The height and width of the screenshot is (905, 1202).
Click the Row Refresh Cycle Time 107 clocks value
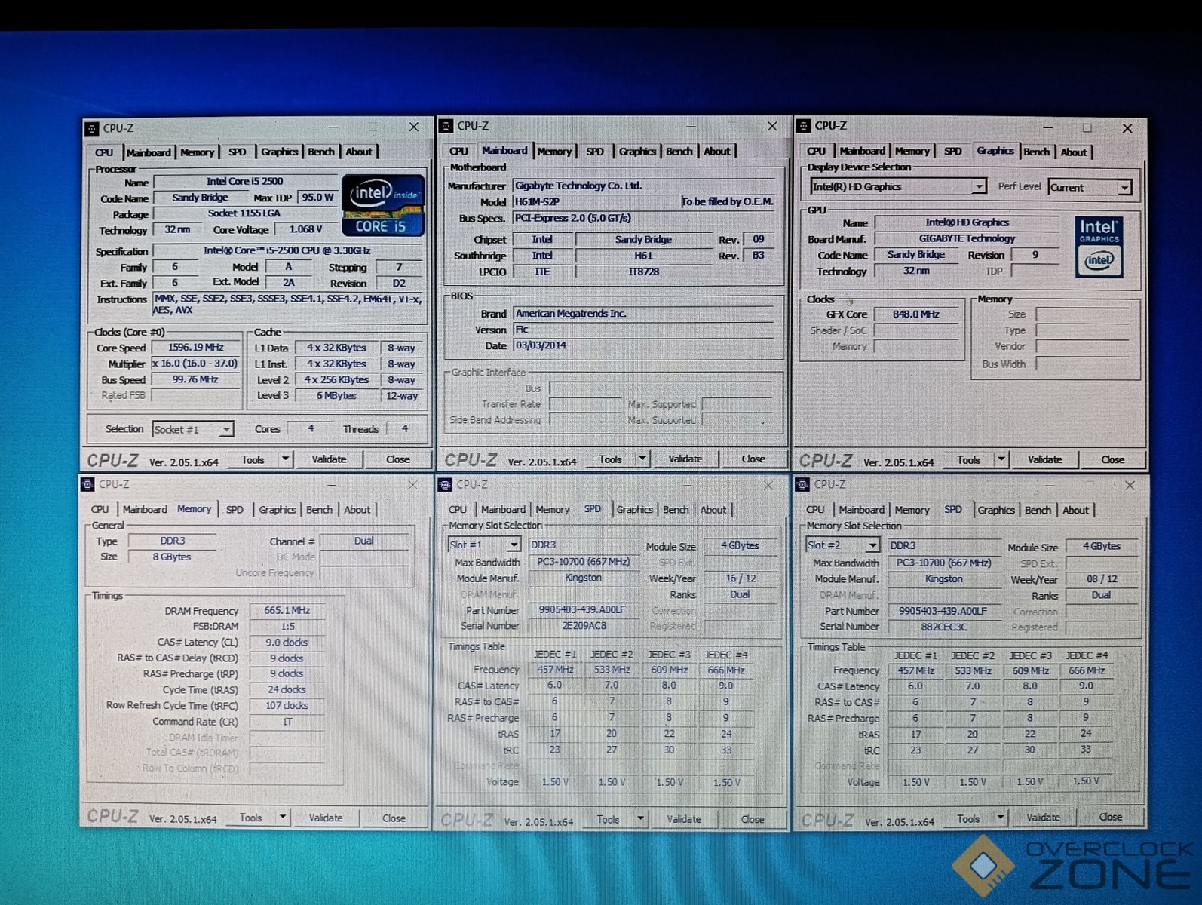(x=287, y=705)
